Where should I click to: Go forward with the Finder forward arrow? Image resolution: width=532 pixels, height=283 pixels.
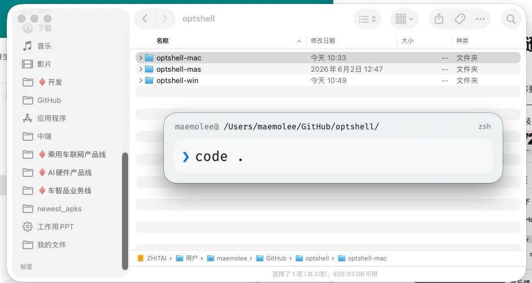tap(165, 19)
